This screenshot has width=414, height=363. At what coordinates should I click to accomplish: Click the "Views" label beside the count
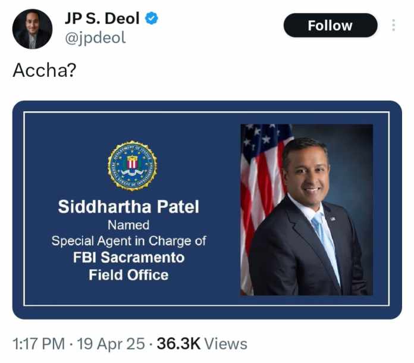pyautogui.click(x=227, y=344)
